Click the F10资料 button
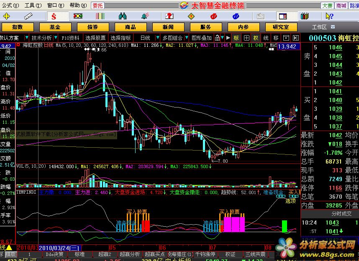The width and height of the screenshot is (359, 261). [71, 38]
